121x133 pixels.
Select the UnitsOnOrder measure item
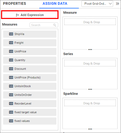30,95
